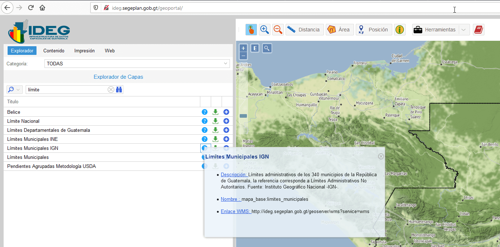This screenshot has width=500, height=247.
Task: Activate the zoom out magnifier tool
Action: [x=278, y=30]
